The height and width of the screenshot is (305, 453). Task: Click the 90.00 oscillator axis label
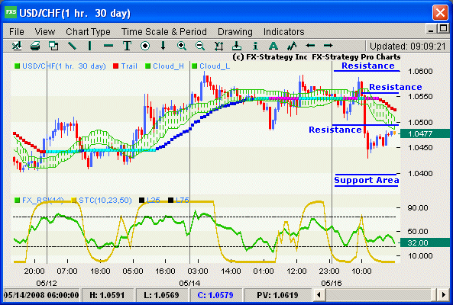pos(417,207)
